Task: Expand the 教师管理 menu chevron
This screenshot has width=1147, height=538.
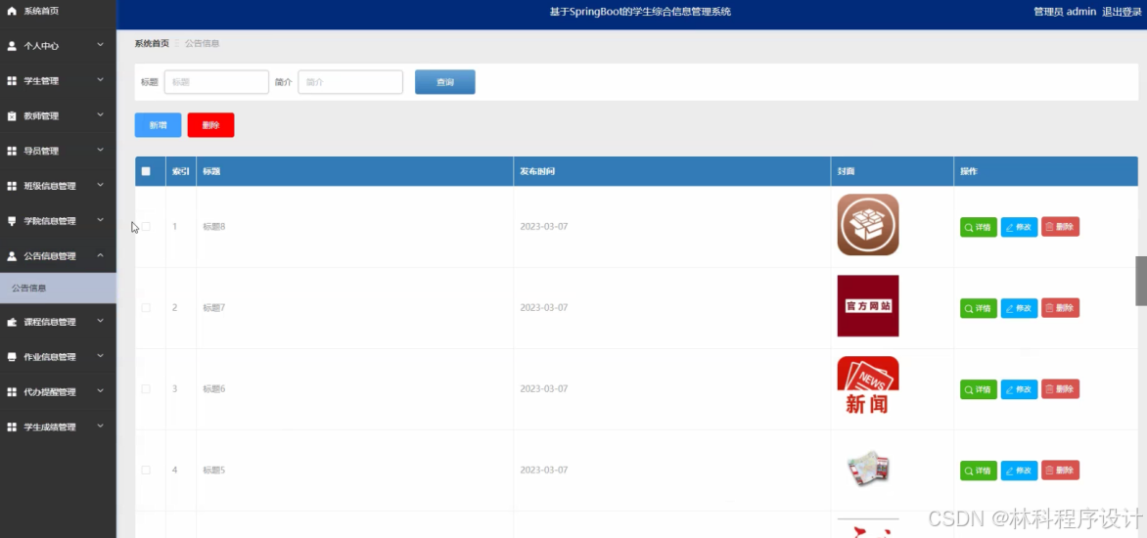Action: coord(100,115)
